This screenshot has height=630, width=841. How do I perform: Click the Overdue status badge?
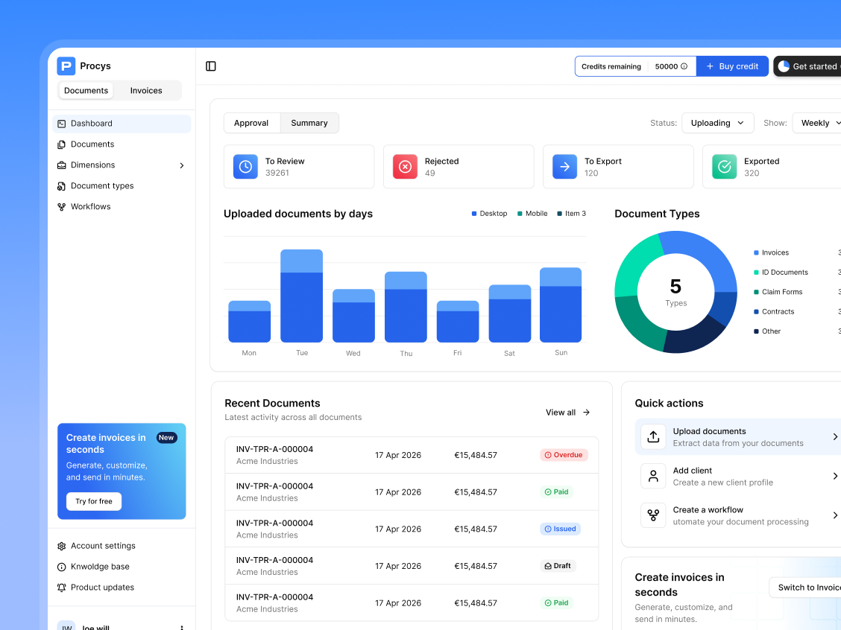564,455
